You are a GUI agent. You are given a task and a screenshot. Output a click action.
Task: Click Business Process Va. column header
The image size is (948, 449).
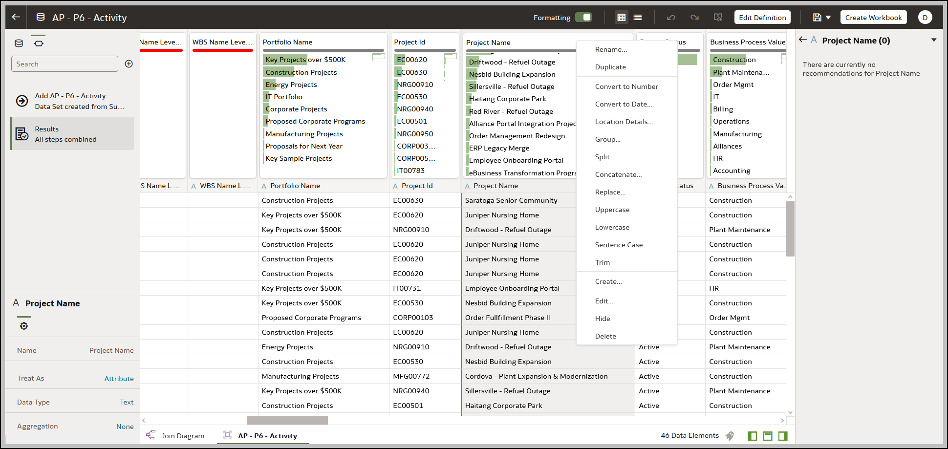(x=746, y=186)
